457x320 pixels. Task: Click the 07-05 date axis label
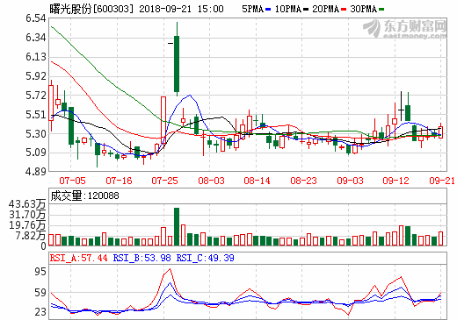click(x=72, y=181)
